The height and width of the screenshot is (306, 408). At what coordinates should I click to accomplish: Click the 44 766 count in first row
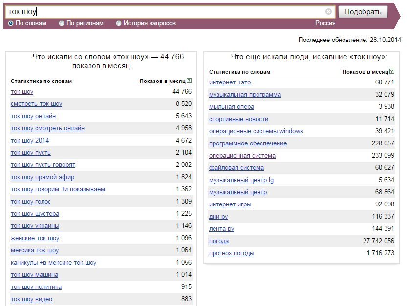click(x=182, y=92)
